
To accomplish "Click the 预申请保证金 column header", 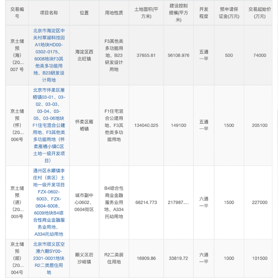I will point(229,13).
